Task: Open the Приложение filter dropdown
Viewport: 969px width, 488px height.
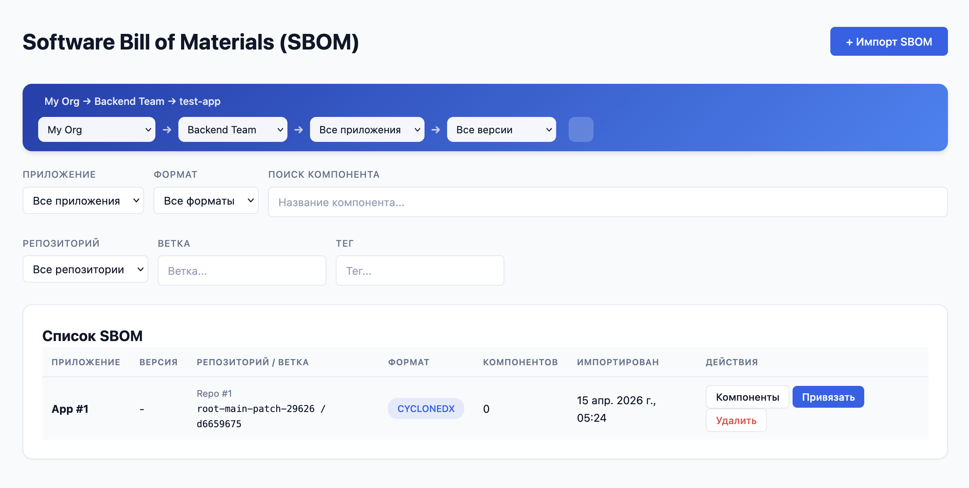Action: [83, 201]
